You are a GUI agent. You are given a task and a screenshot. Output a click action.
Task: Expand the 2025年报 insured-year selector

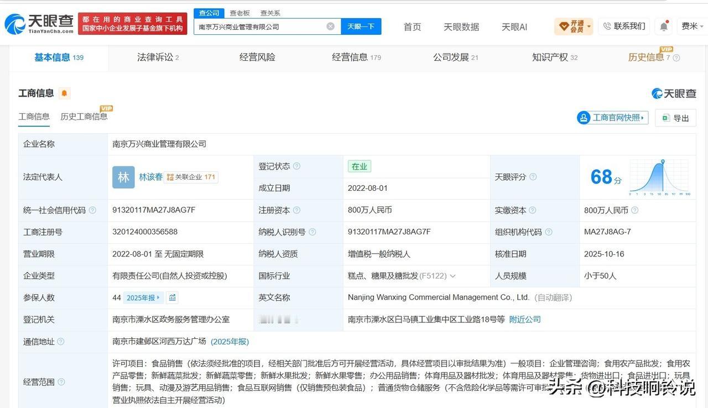point(143,297)
